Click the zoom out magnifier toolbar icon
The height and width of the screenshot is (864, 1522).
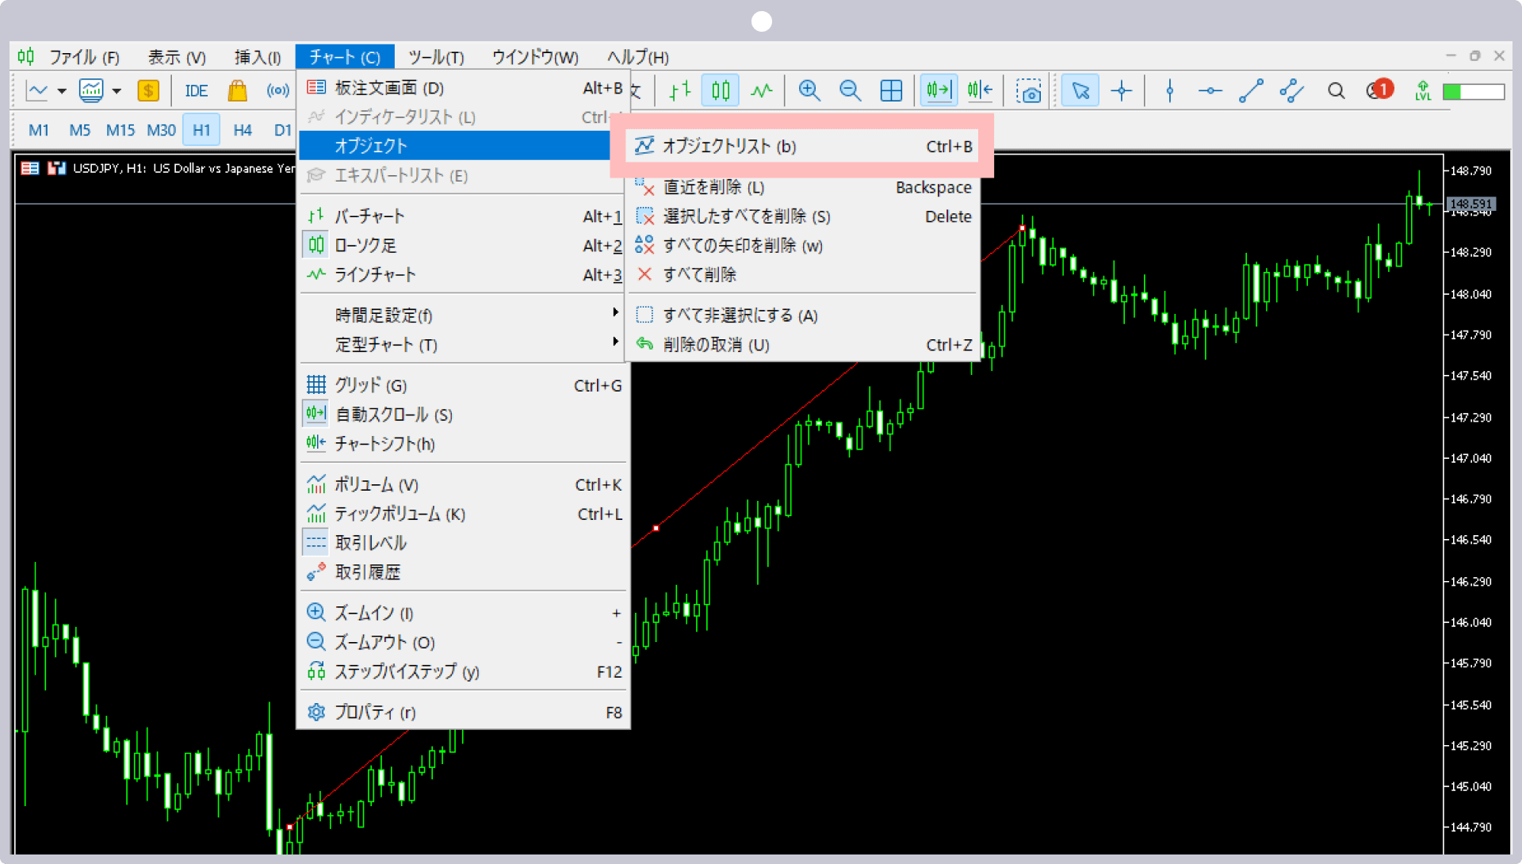tap(851, 90)
